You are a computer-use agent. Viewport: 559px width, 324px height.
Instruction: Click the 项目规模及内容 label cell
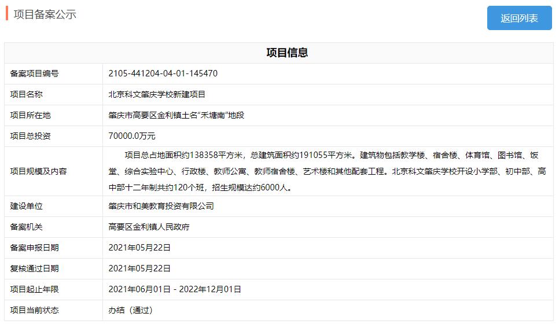point(53,171)
